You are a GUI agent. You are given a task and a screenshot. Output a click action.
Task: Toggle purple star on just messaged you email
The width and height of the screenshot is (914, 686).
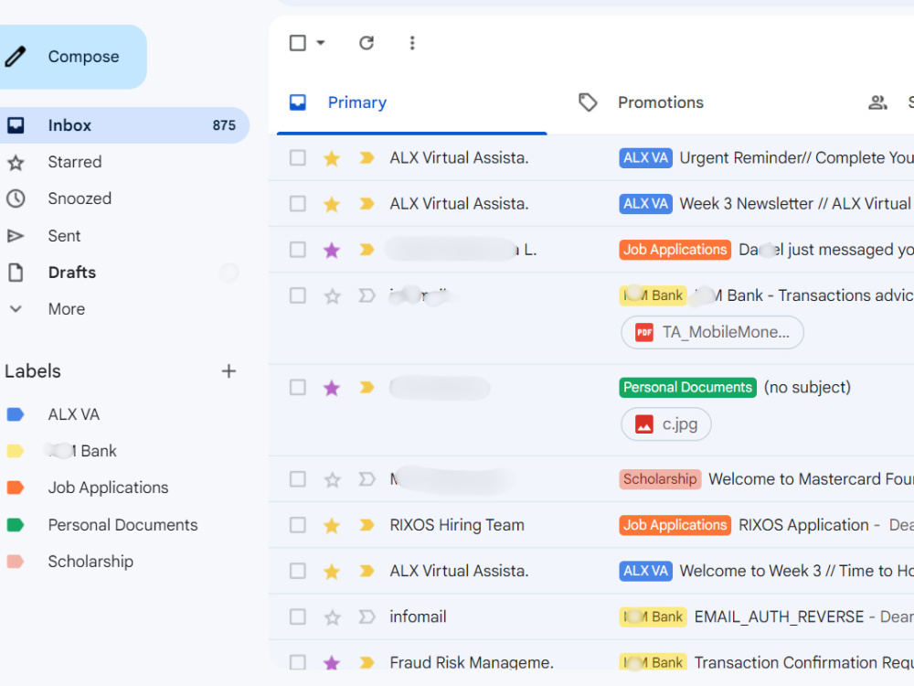click(x=332, y=251)
